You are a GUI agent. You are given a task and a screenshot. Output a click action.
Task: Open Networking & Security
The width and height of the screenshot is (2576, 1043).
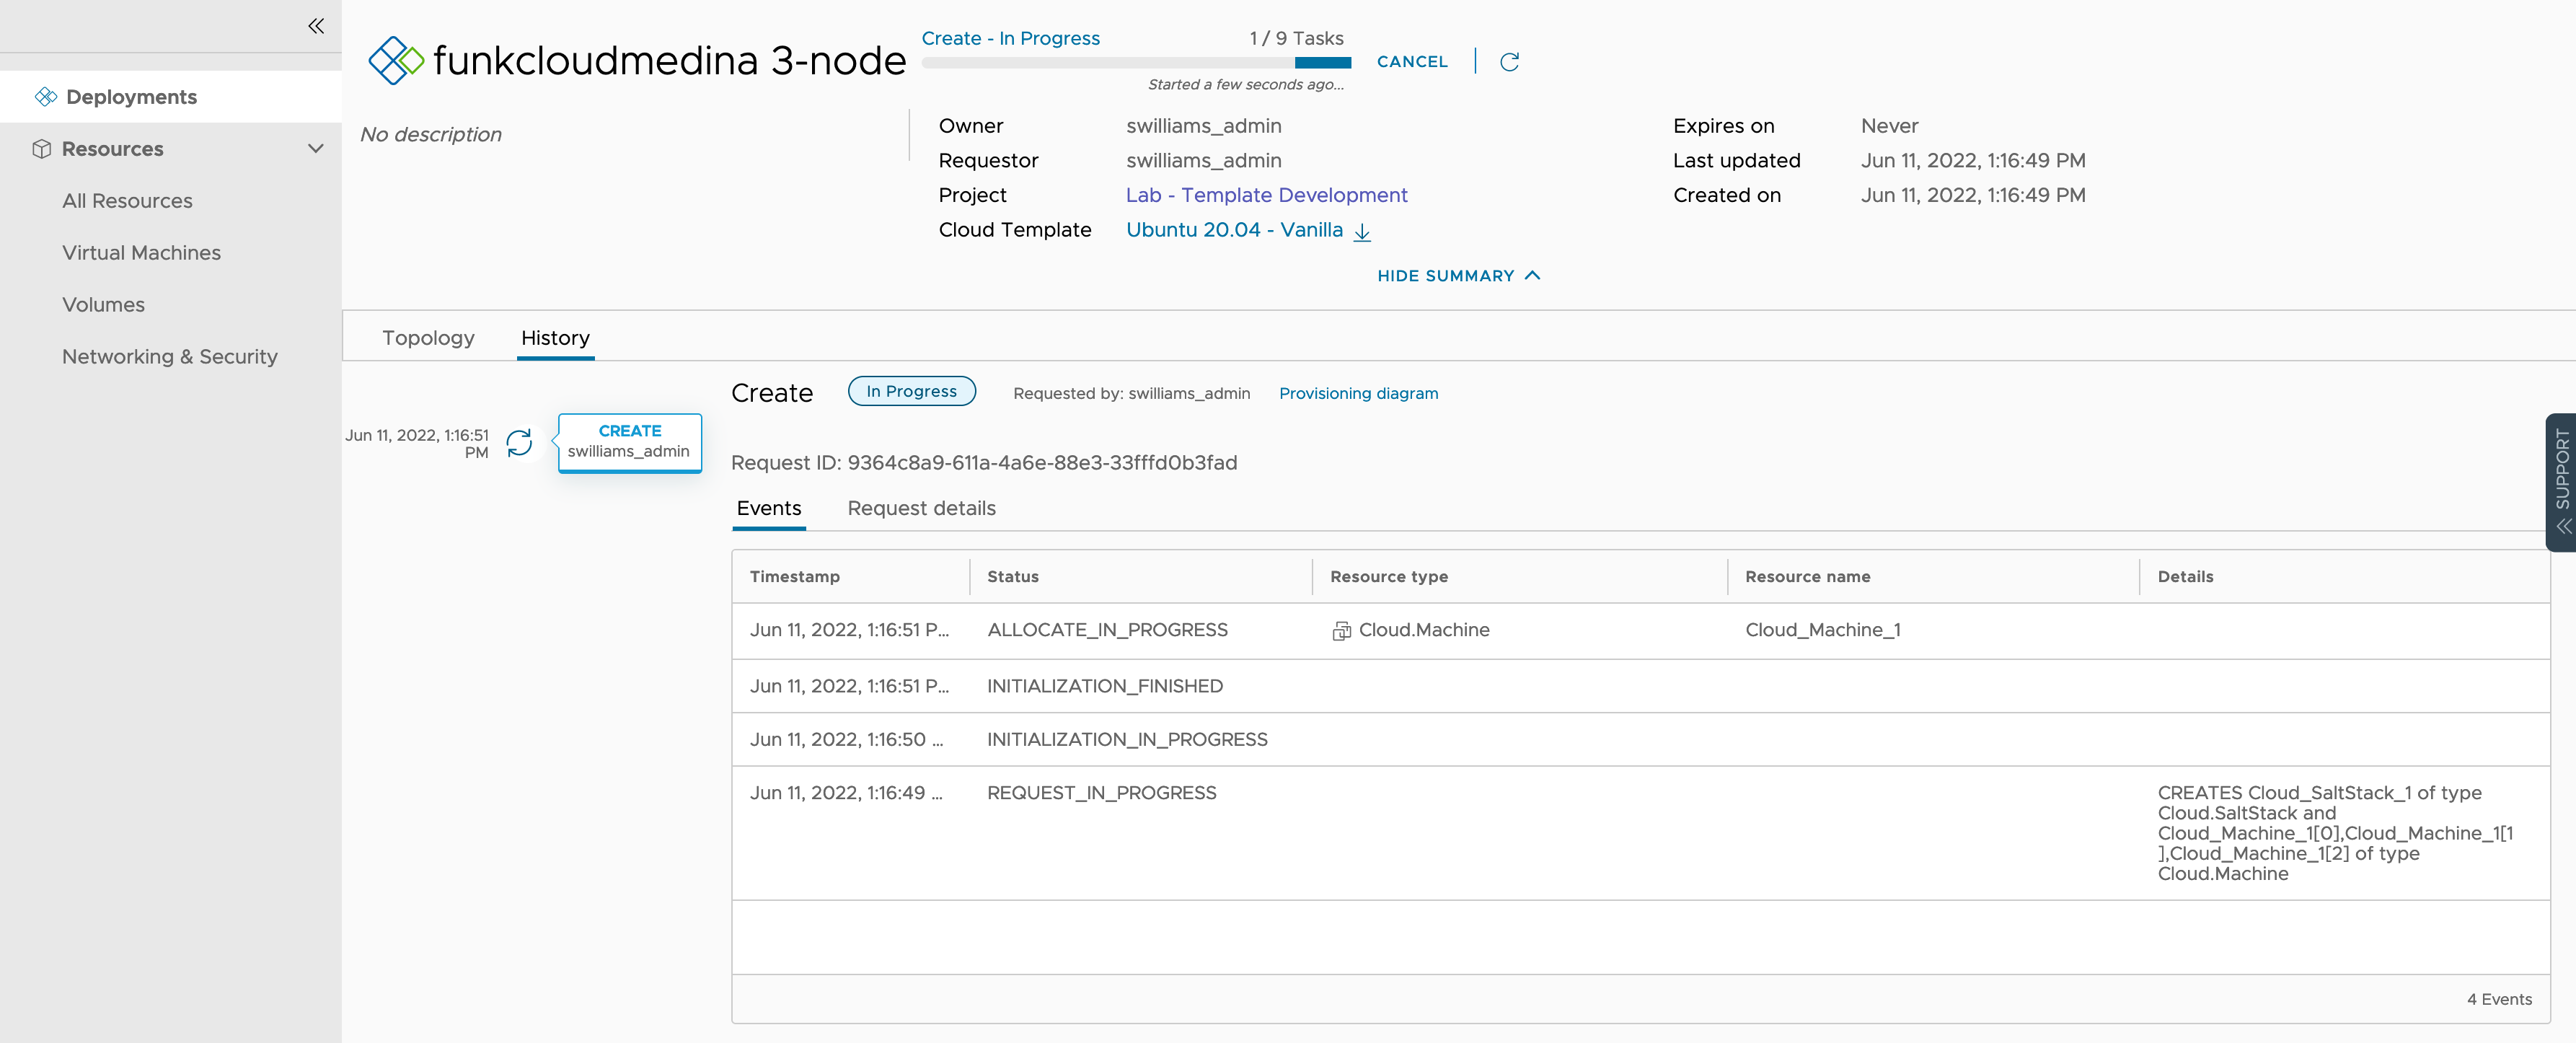(170, 357)
